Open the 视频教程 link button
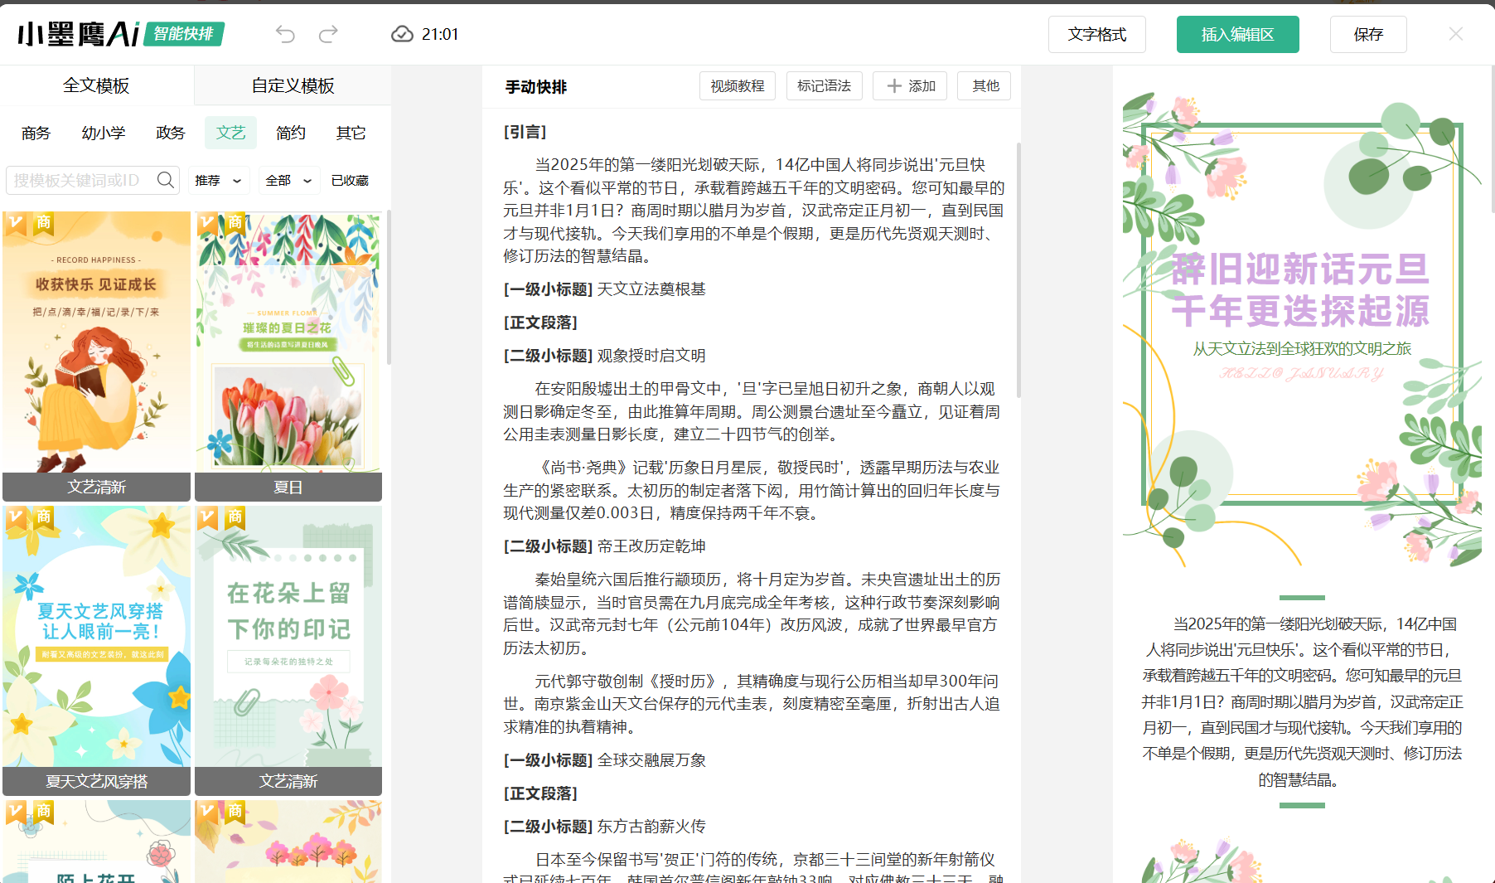1495x883 pixels. [737, 86]
